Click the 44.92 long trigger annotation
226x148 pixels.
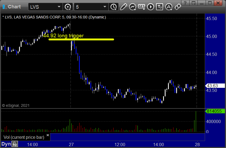[x=63, y=36]
